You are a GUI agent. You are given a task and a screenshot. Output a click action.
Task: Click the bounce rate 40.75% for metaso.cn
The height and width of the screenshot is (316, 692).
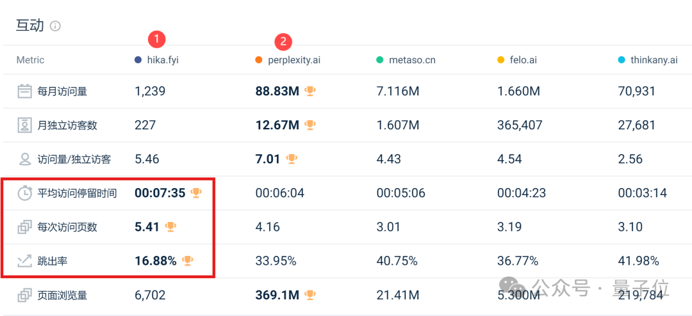coord(397,261)
